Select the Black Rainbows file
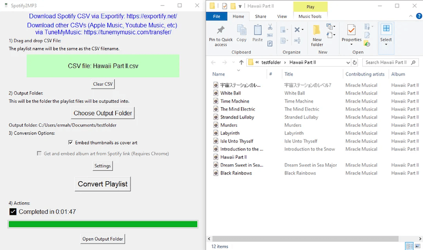Image resolution: width=423 pixels, height=250 pixels. [237, 173]
